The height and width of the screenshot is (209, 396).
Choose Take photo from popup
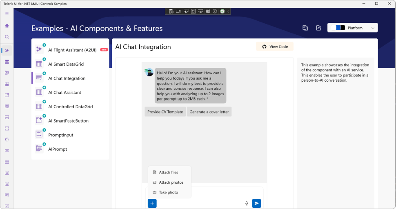tap(169, 192)
